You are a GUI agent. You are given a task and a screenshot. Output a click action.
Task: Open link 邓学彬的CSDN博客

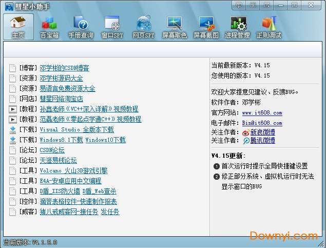65,68
